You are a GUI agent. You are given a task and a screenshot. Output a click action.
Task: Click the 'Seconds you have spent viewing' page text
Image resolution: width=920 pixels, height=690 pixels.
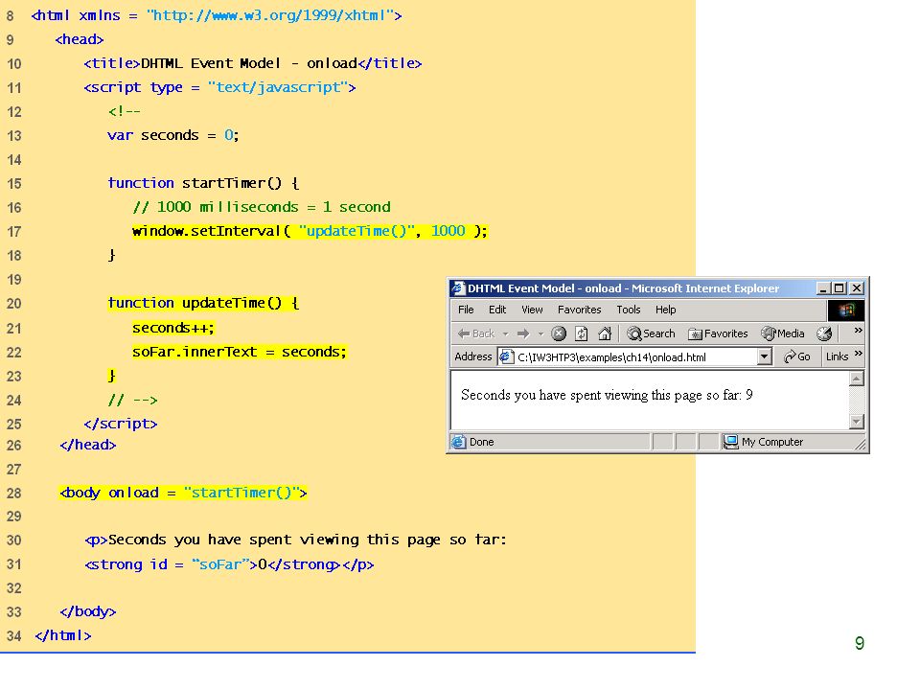tap(607, 395)
